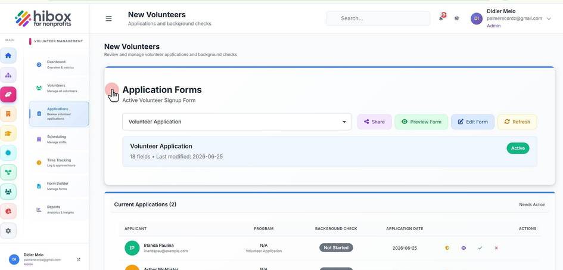Viewport: 563px width, 270px height.
Task: Open Scheduling Manage shifts
Action: click(59, 139)
